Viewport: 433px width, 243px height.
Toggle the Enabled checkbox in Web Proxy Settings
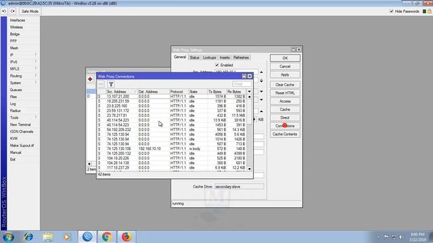216,65
